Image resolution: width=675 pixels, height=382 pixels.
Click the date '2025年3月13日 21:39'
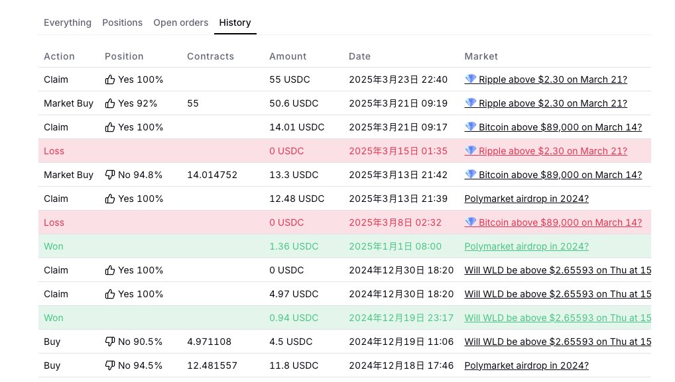[x=399, y=199]
